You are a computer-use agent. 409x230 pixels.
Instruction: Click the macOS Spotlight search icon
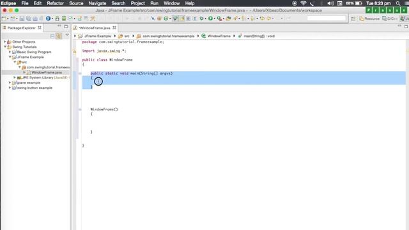[x=397, y=3]
